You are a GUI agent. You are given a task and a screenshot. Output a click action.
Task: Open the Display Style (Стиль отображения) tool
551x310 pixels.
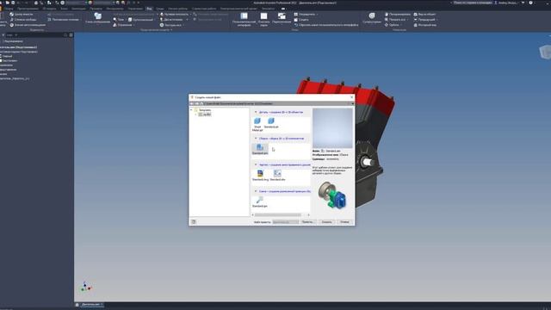(x=97, y=17)
